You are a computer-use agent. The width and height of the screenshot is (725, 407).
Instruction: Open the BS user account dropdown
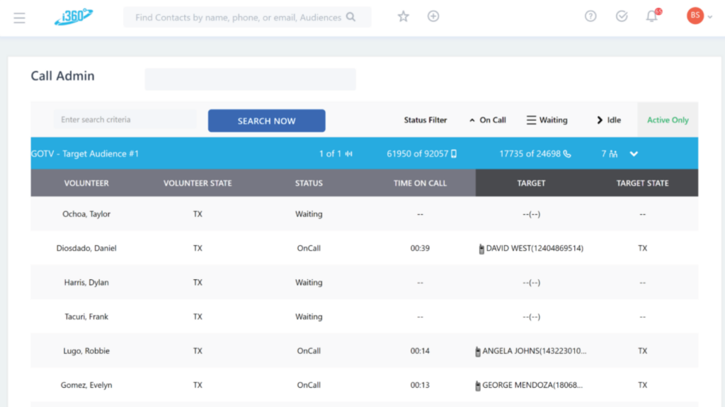[700, 16]
